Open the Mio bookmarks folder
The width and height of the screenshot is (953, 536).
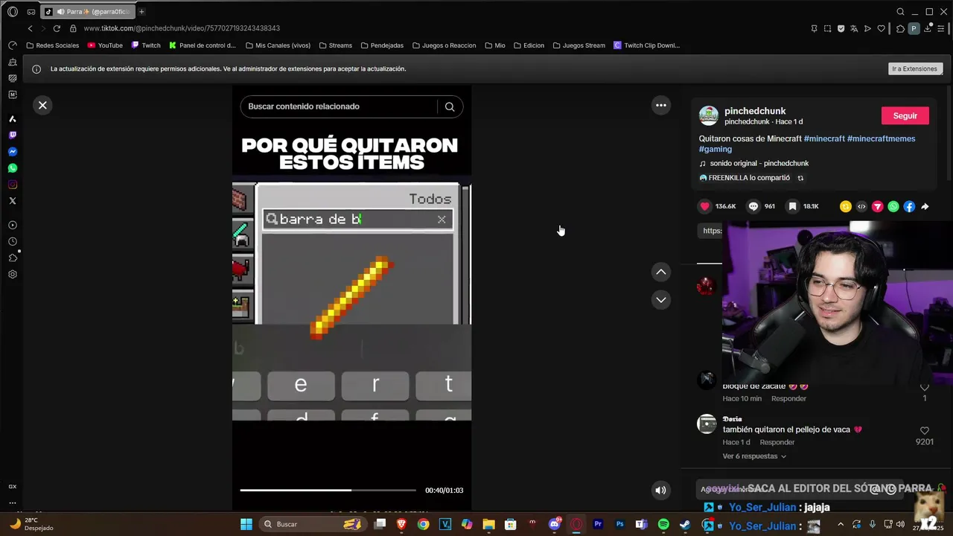(494, 45)
